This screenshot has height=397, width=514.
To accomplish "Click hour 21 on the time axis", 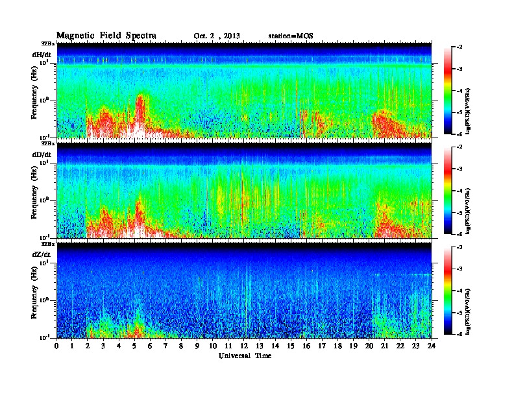I will tap(384, 346).
